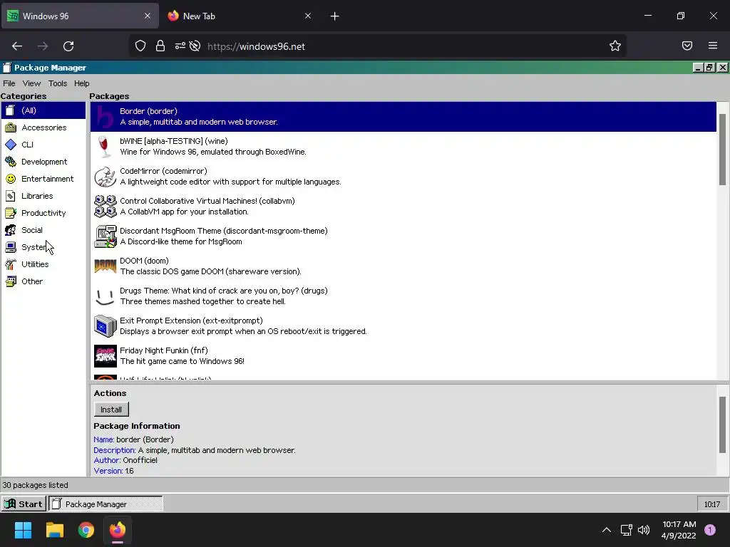Click the Discordant MsgRoom Theme icon
The height and width of the screenshot is (547, 730).
click(106, 236)
